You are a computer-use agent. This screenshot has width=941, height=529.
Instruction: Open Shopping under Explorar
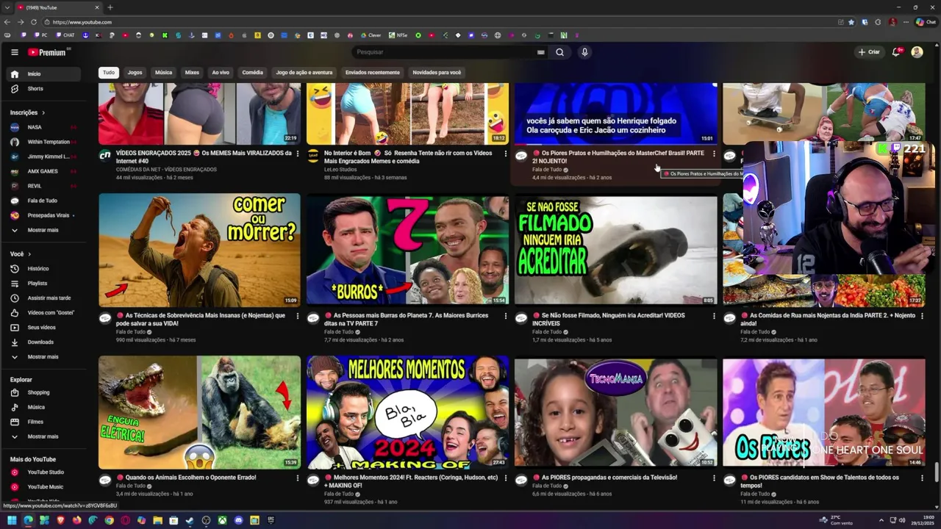[44, 392]
